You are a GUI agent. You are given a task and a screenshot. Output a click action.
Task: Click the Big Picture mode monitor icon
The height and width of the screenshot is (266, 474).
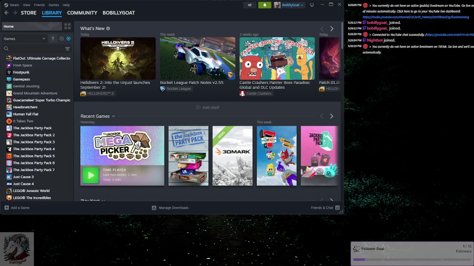[x=312, y=5]
